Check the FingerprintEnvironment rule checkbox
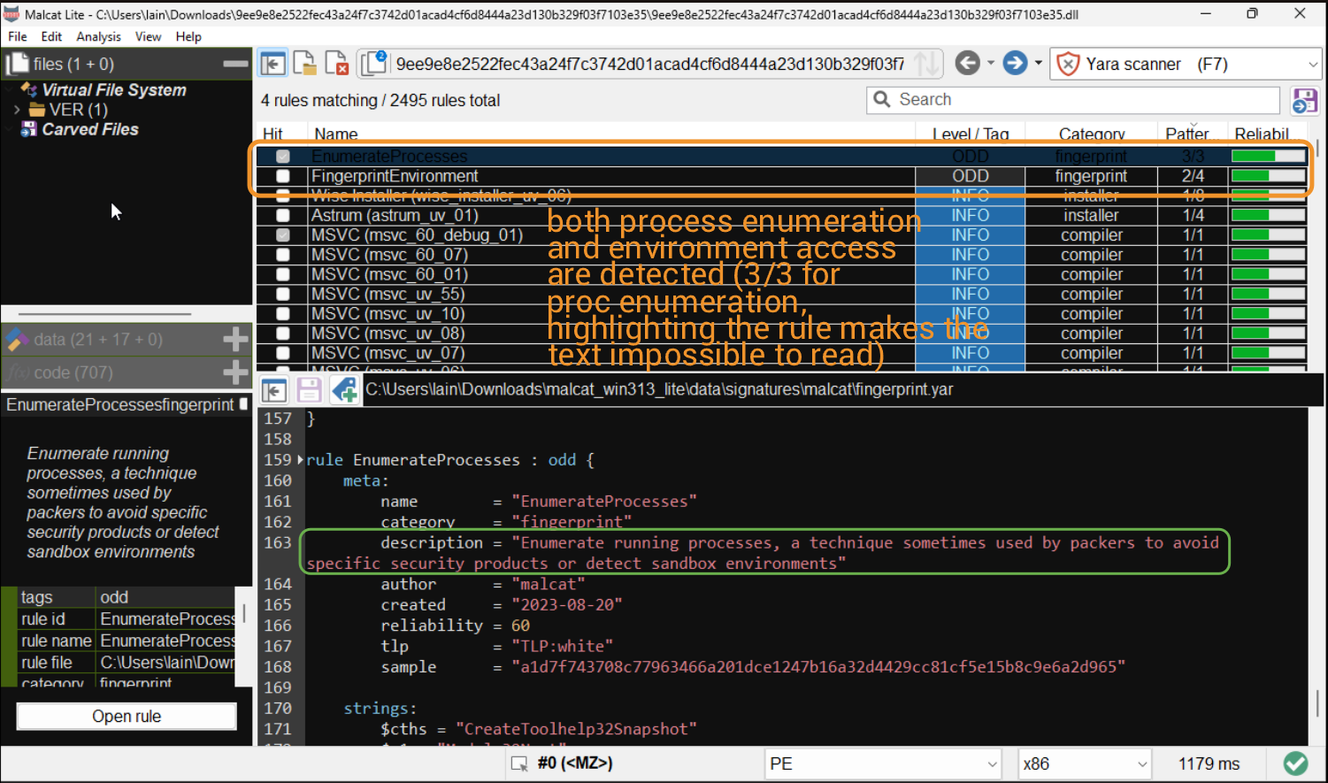Image resolution: width=1328 pixels, height=783 pixels. pos(283,176)
